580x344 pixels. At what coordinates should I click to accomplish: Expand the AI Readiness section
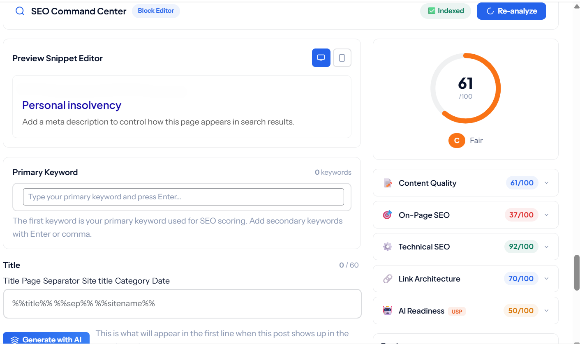click(x=546, y=310)
